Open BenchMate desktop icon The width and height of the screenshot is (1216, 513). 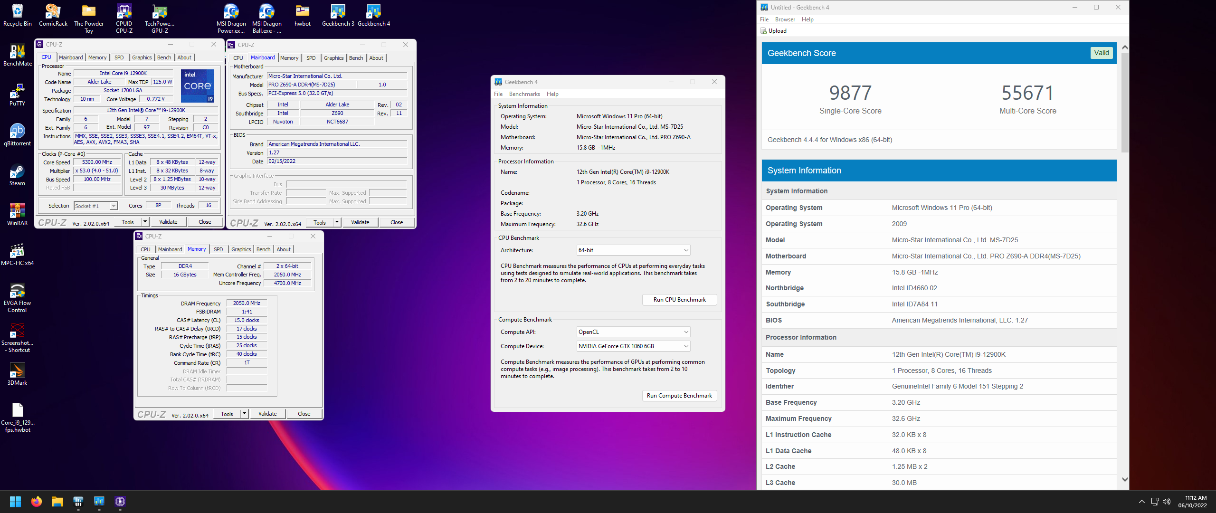pyautogui.click(x=18, y=55)
